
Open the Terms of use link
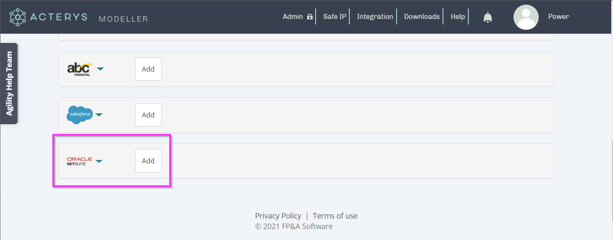(x=335, y=216)
